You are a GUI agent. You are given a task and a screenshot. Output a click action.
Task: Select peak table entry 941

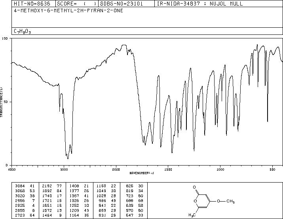pos(103,206)
